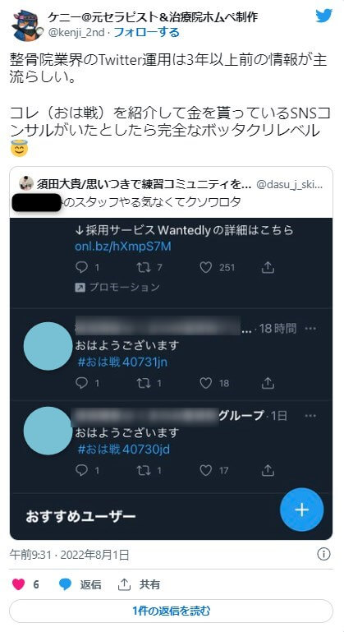This screenshot has width=344, height=632.
Task: Click the tweet timestamp 午前9:31 2022年8月1日
Action: (69, 555)
